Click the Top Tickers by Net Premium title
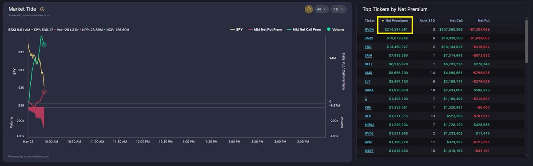Viewport: 533px width, 166px height. tap(395, 9)
